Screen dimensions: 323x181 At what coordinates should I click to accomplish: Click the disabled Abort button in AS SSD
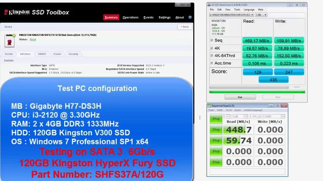click(278, 97)
